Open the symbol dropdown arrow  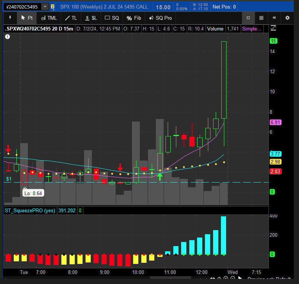pos(45,7)
